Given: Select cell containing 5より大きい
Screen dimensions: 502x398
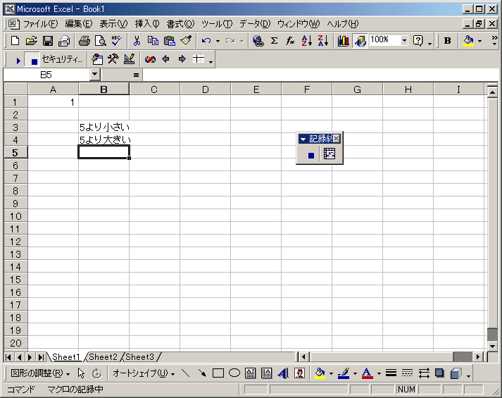Looking at the screenshot, I should point(103,140).
